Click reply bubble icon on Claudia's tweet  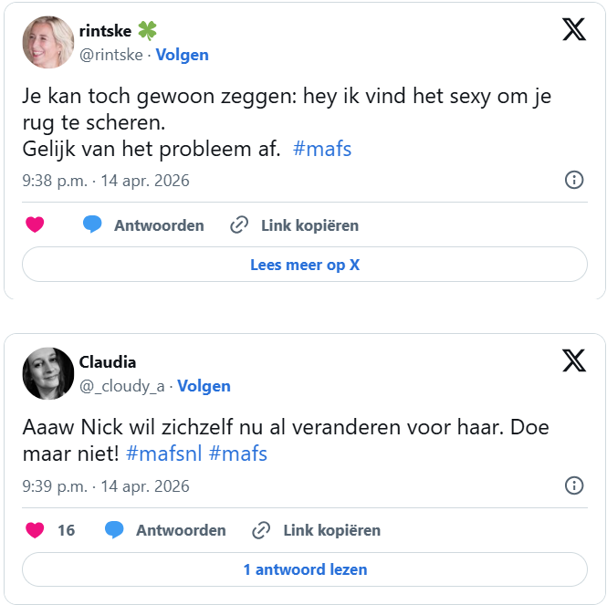click(x=114, y=530)
